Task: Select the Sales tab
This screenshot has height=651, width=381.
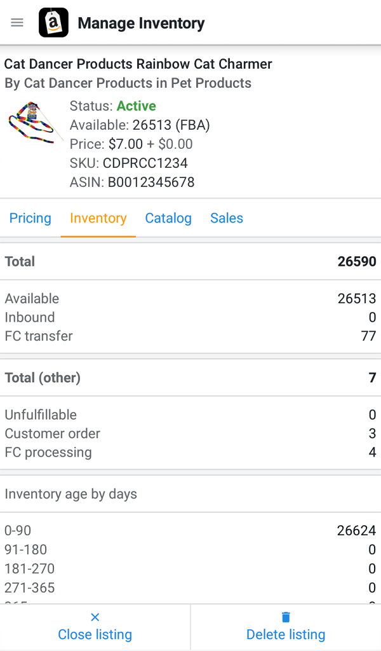Action: 226,218
